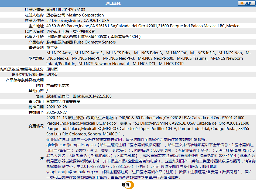Click the 变更情况 label
The height and width of the screenshot is (190, 257).
coord(36,126)
